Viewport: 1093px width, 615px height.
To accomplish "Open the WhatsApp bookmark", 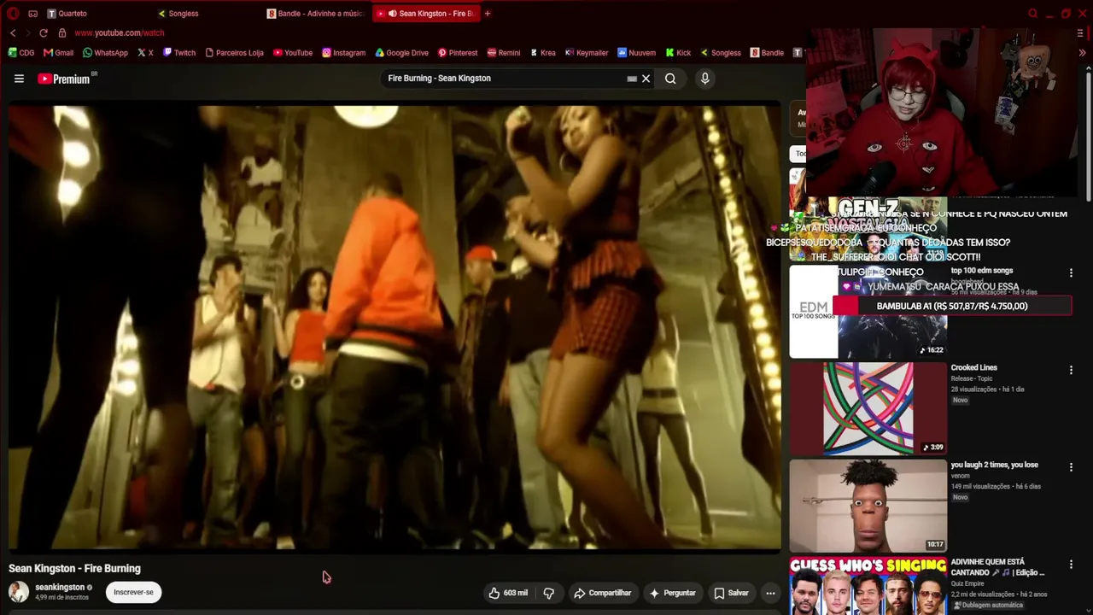I will pos(105,53).
